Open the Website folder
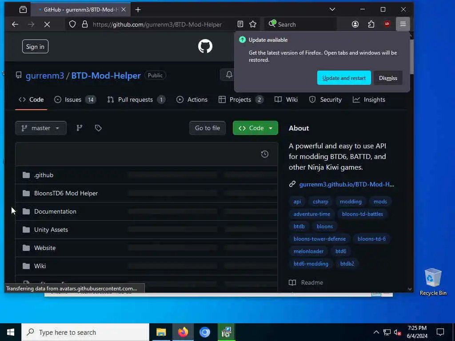The image size is (455, 341). coord(45,248)
